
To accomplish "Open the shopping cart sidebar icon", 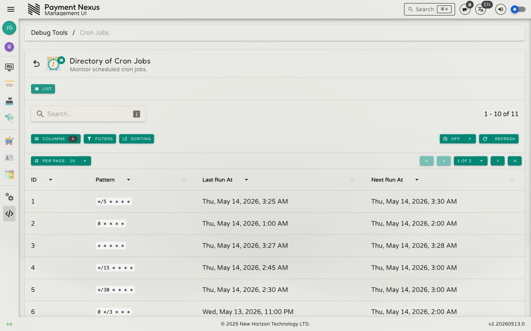I will tap(9, 141).
